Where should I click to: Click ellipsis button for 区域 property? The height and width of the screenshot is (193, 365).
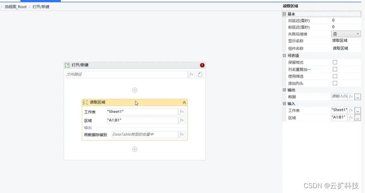point(358,118)
